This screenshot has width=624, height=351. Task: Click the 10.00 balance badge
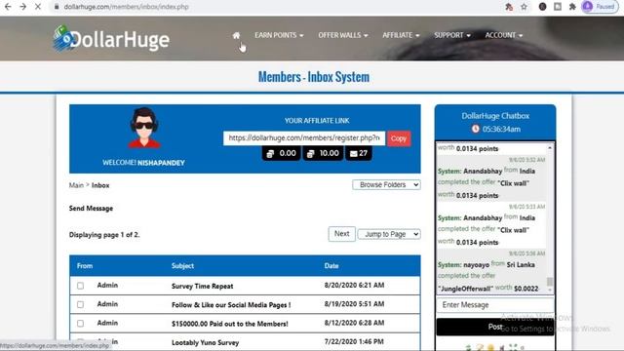coord(323,154)
